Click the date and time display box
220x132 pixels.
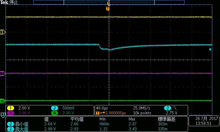[x=204, y=121]
